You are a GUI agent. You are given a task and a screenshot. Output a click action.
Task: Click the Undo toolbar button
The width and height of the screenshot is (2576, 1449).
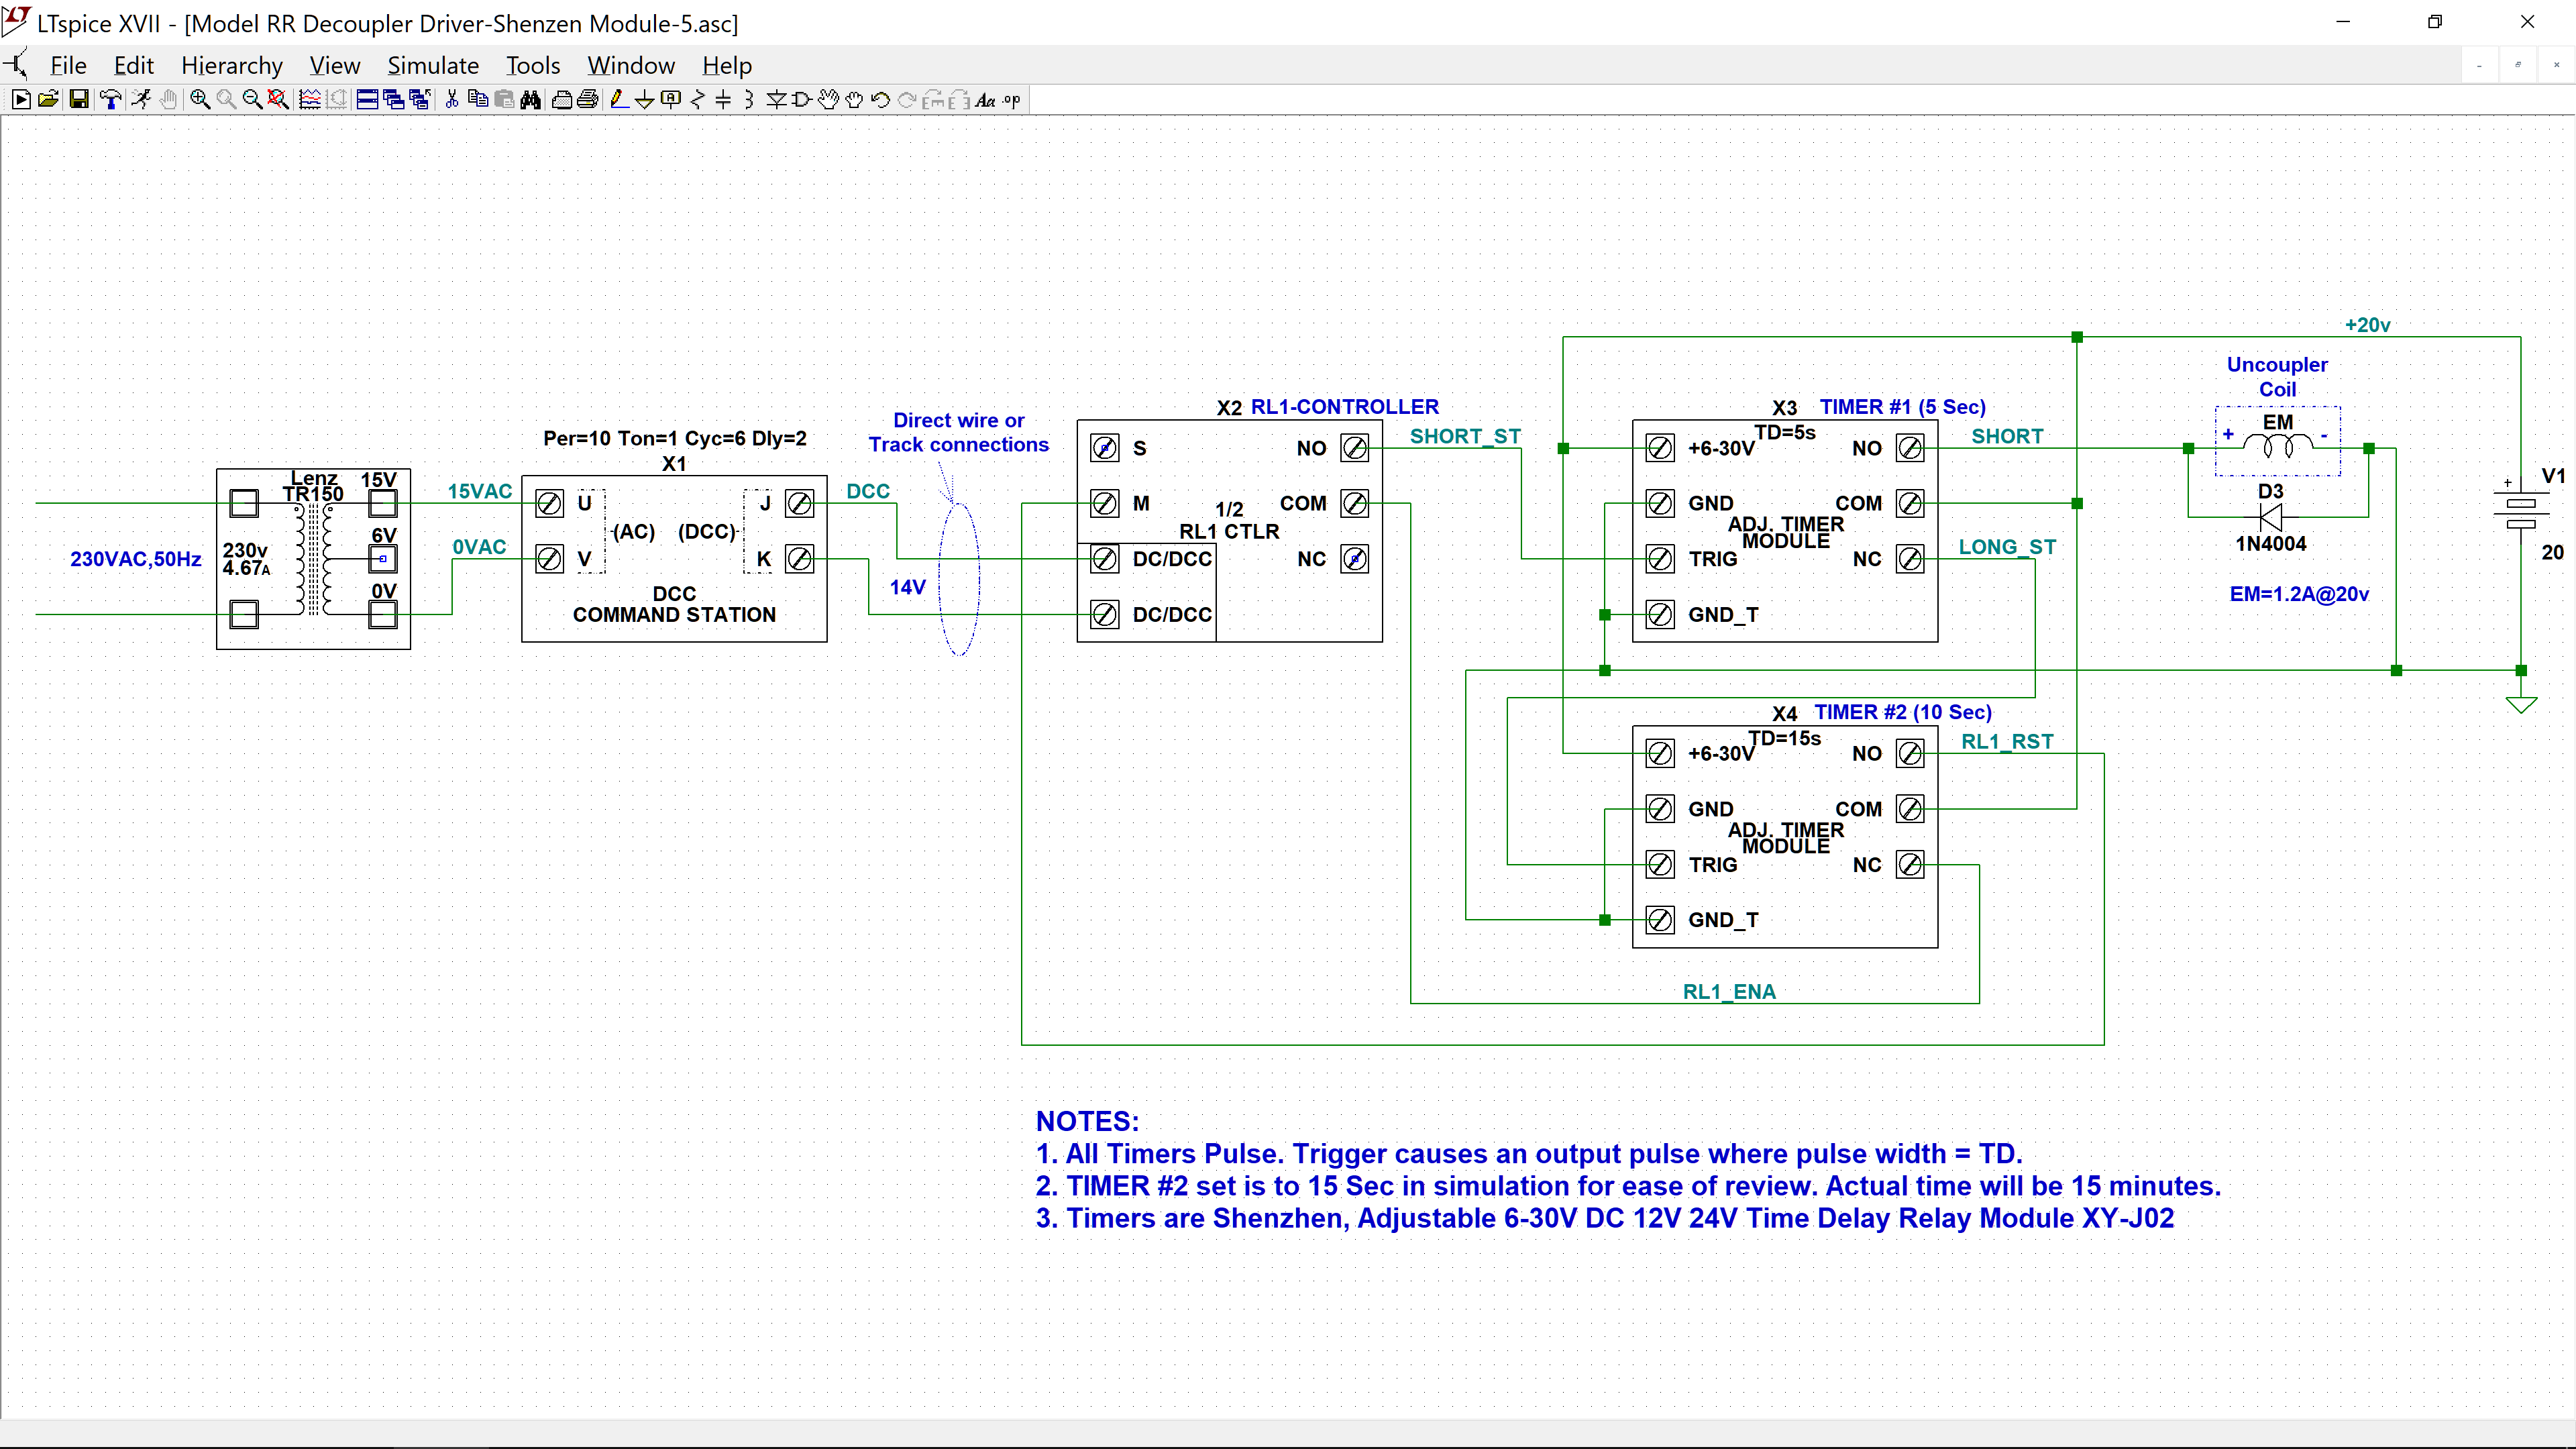click(881, 100)
